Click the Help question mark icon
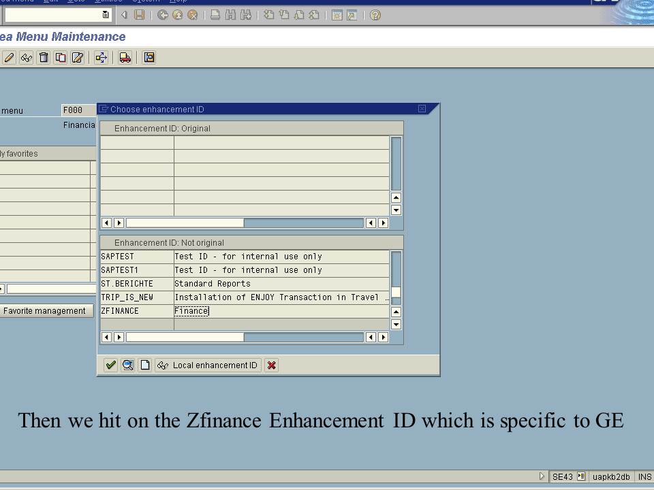Image resolution: width=654 pixels, height=490 pixels. point(374,14)
